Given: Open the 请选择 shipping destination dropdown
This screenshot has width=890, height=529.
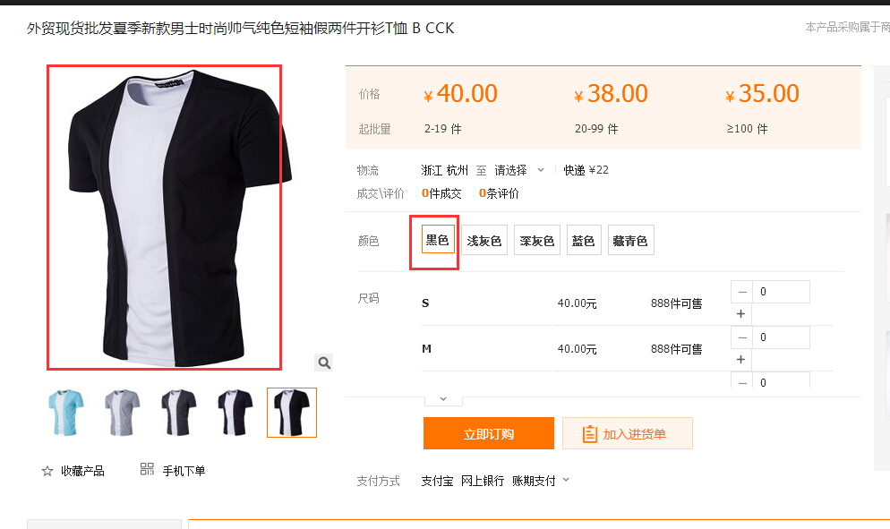Looking at the screenshot, I should 518,170.
